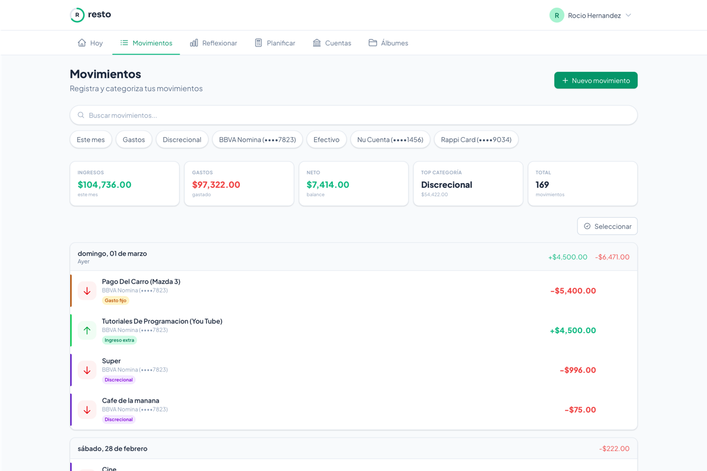This screenshot has width=707, height=471.
Task: Click the Gasto fijo category tag
Action: pyautogui.click(x=115, y=300)
